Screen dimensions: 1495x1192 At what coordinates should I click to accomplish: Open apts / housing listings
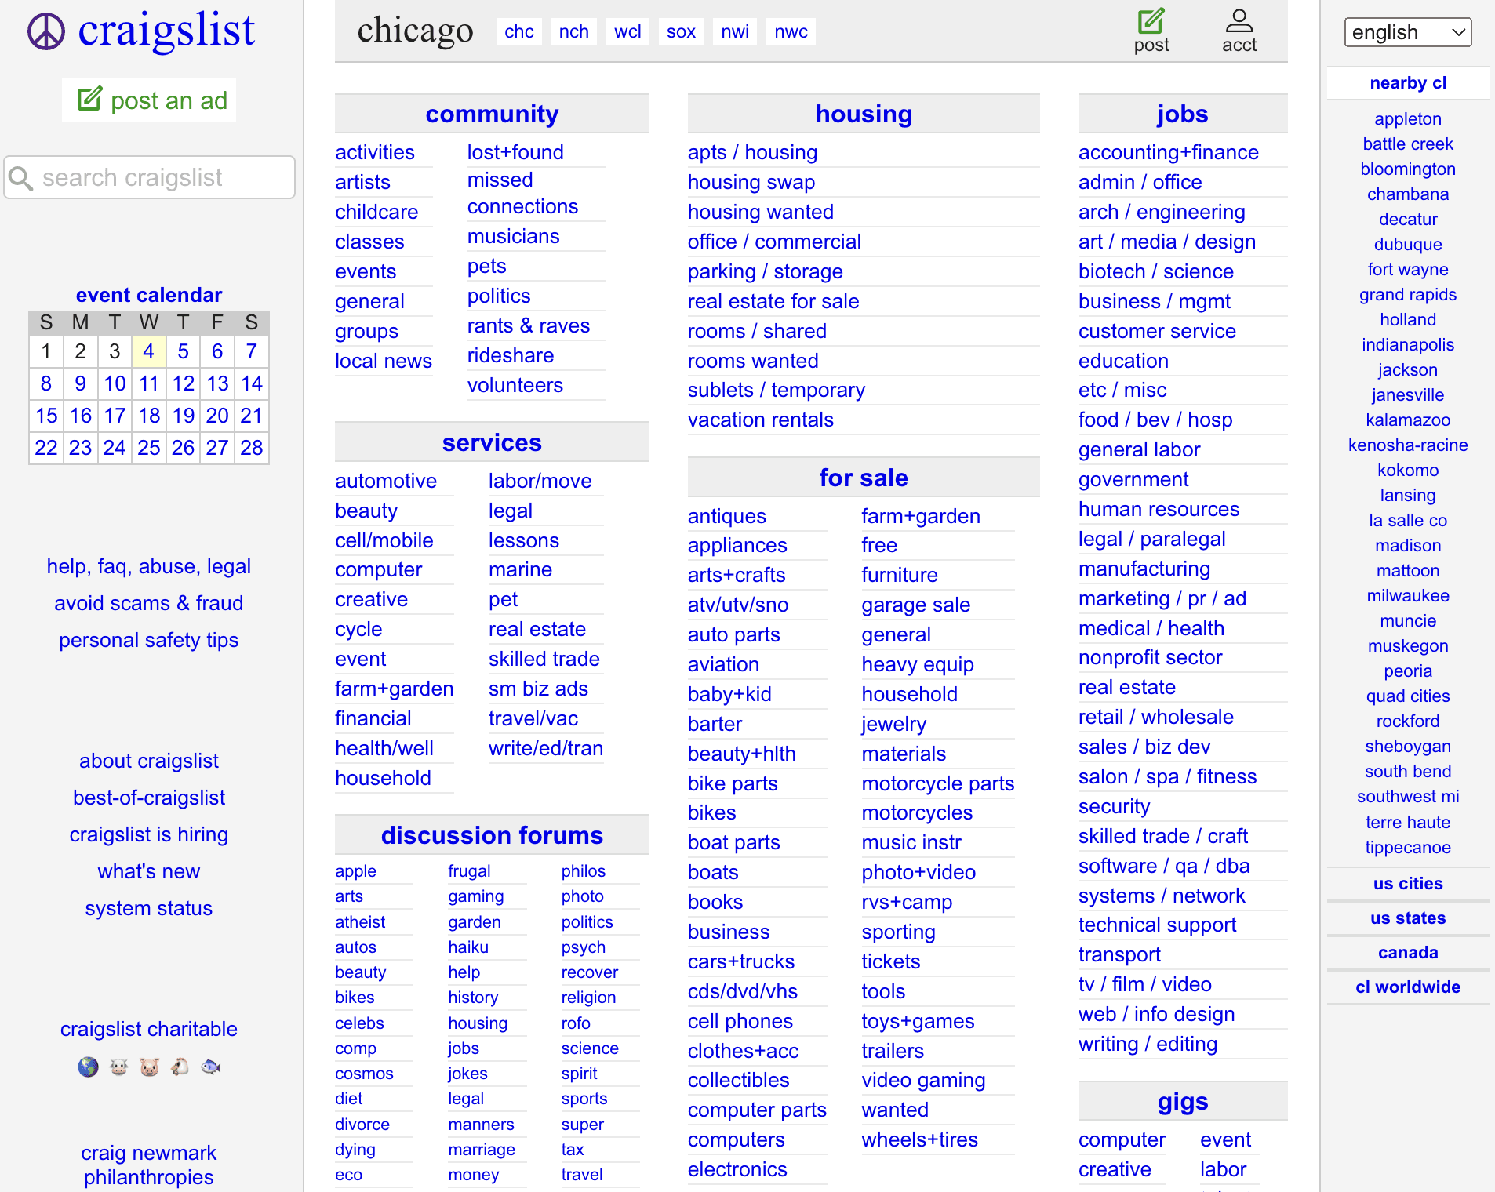[752, 152]
